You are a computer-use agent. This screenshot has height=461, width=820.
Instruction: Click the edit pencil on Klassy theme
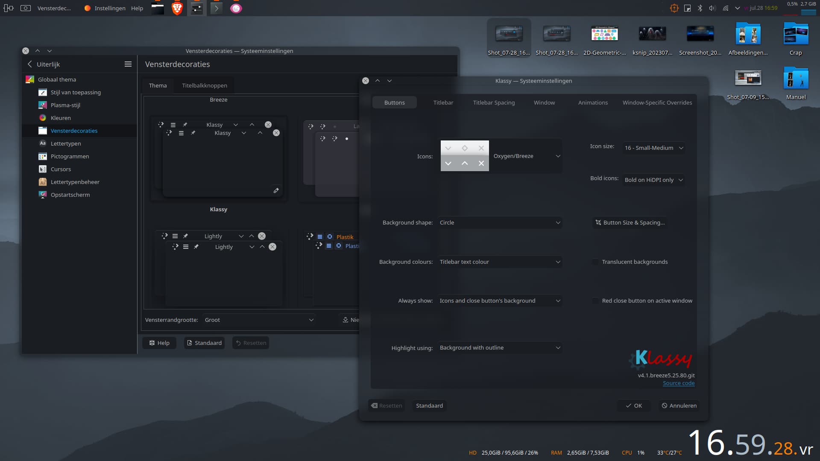(x=276, y=190)
